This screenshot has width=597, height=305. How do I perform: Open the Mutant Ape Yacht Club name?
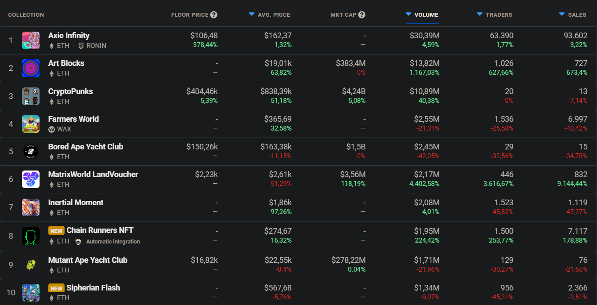point(88,260)
